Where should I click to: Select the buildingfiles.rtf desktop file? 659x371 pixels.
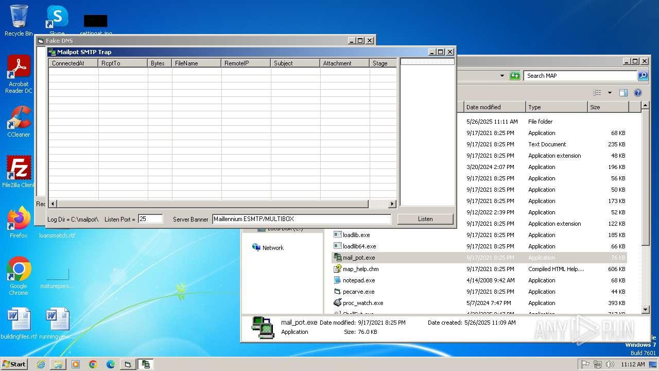click(19, 324)
